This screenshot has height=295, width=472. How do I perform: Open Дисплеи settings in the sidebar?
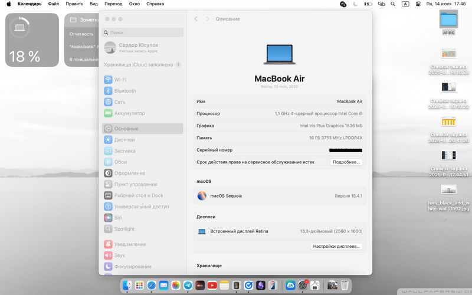point(142,140)
